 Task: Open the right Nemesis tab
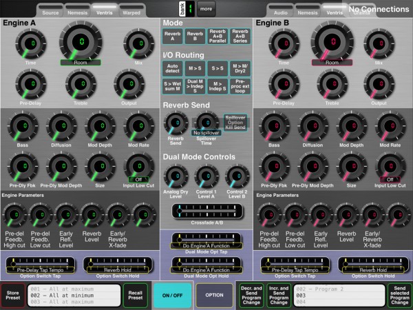point(308,11)
